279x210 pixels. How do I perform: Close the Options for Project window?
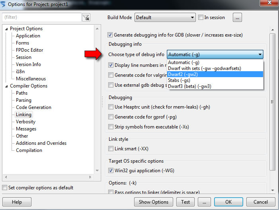coord(269,3)
